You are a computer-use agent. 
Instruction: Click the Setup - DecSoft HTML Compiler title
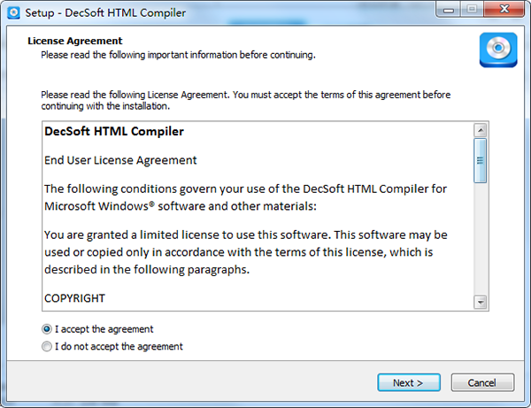click(105, 13)
